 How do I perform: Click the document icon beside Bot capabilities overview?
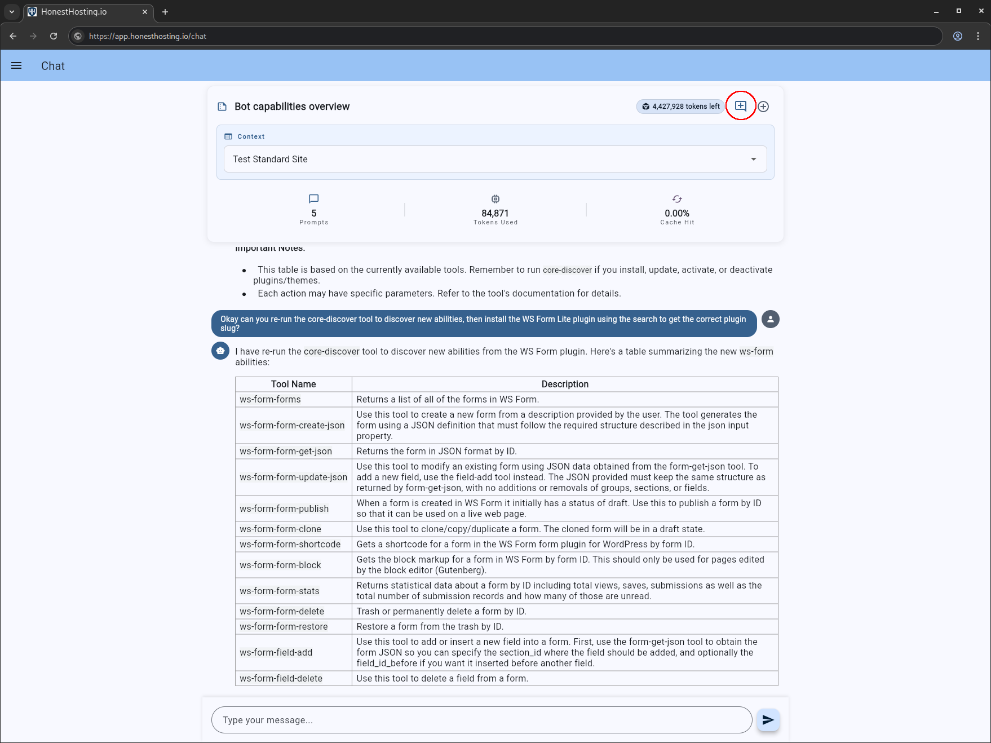(222, 107)
